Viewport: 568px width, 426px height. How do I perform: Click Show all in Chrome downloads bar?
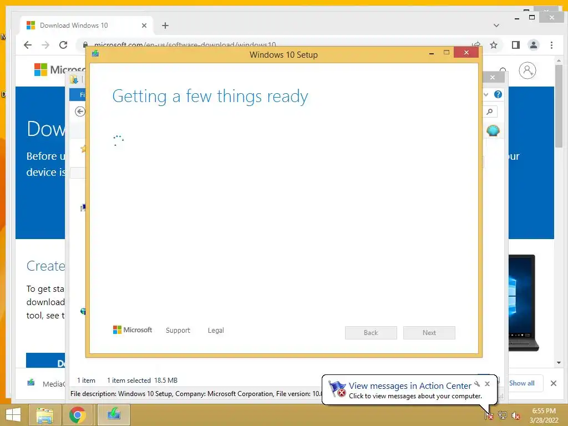[x=521, y=383]
